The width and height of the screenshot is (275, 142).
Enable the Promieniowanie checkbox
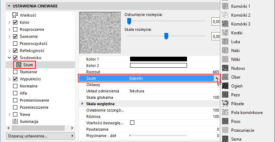(x=15, y=100)
